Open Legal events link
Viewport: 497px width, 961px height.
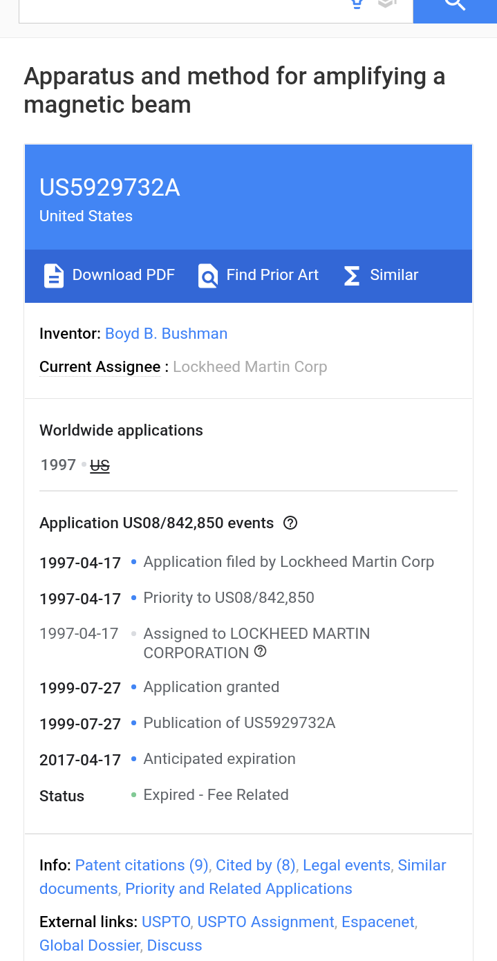(346, 865)
